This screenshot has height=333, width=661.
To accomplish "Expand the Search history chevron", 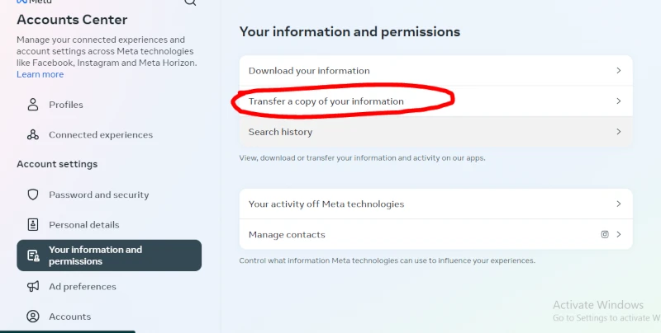I will tap(618, 132).
